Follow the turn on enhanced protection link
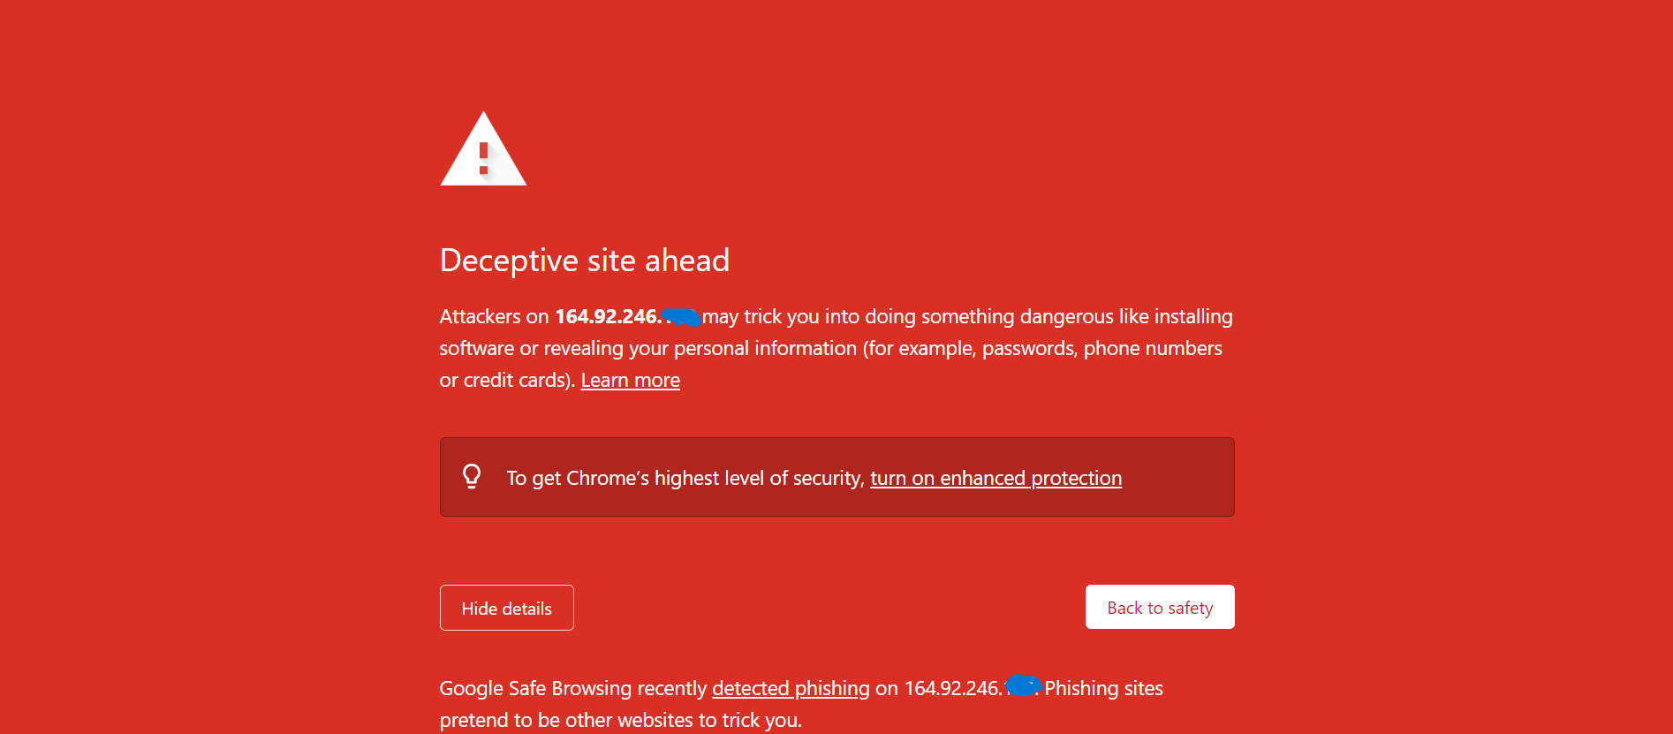The image size is (1673, 734). [x=995, y=478]
